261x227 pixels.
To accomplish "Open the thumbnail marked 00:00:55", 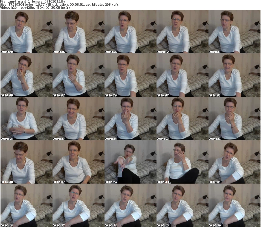I will click(x=130, y=32).
